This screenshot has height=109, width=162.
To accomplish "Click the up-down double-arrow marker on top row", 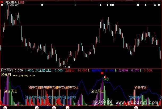I will coord(155,5).
